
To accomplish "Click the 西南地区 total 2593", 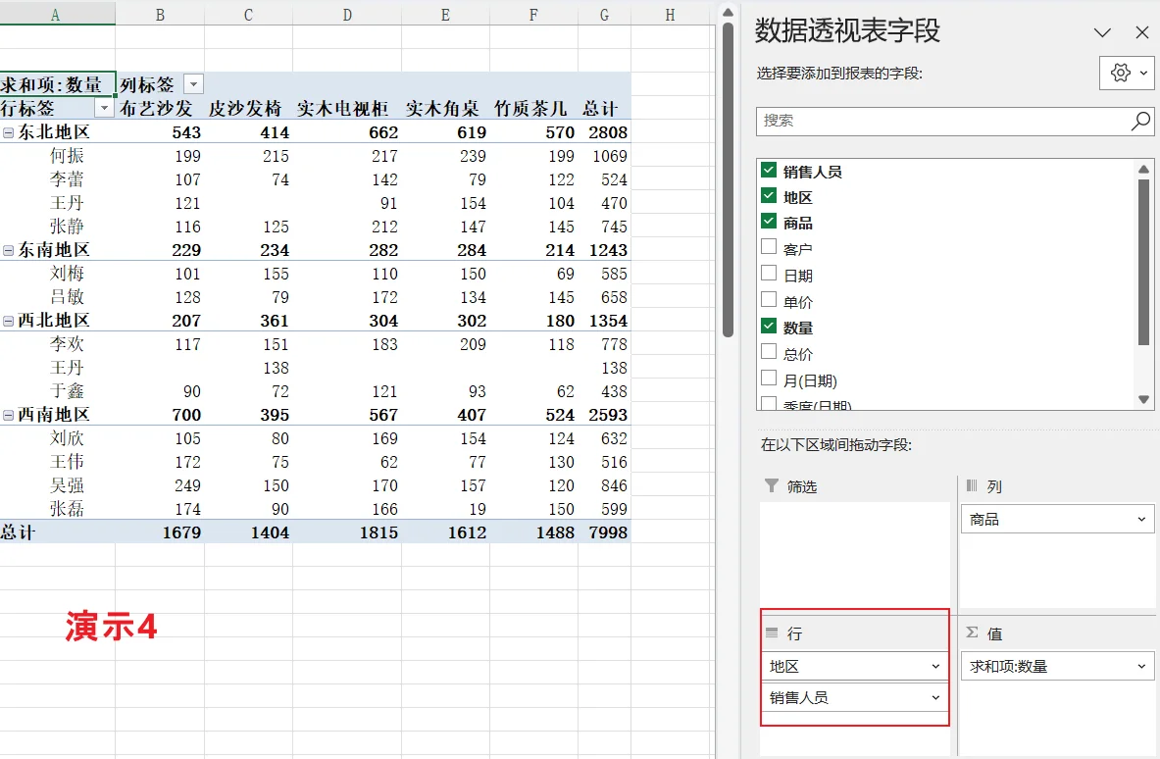I will (607, 415).
